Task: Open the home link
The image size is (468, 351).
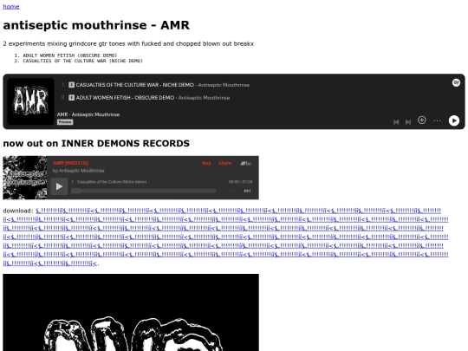Action: pos(11,7)
